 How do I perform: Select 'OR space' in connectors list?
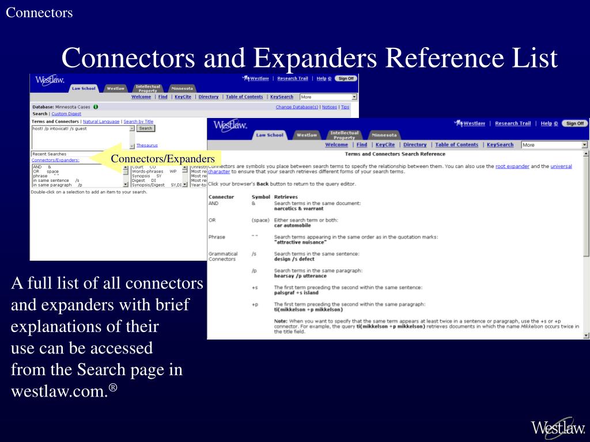pos(46,172)
